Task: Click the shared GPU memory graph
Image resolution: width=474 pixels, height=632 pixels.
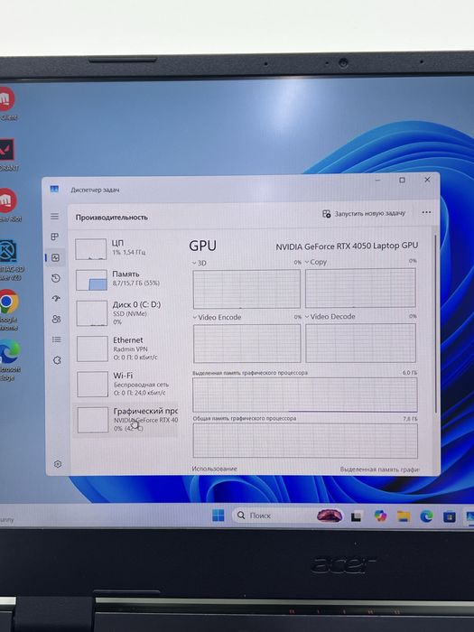Action: (x=305, y=441)
